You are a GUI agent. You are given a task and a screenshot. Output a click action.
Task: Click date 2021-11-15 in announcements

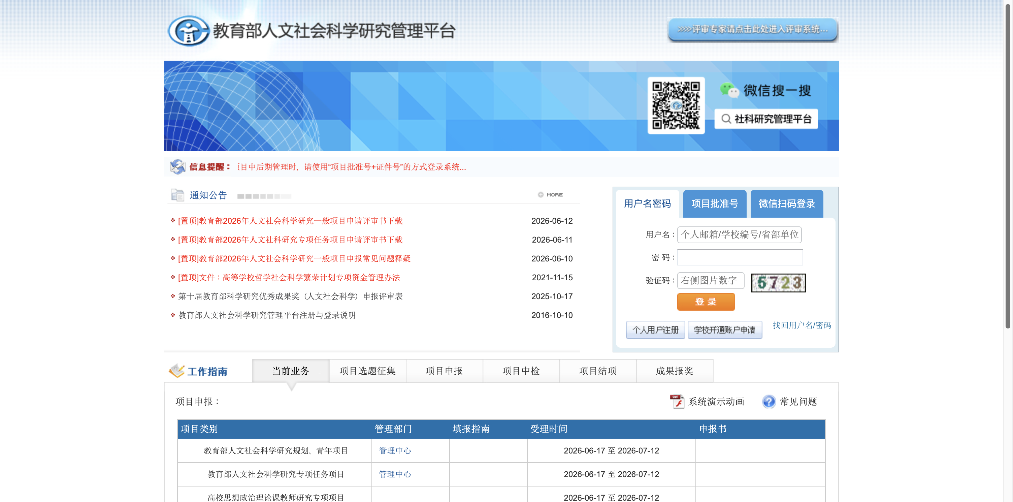[x=552, y=278]
